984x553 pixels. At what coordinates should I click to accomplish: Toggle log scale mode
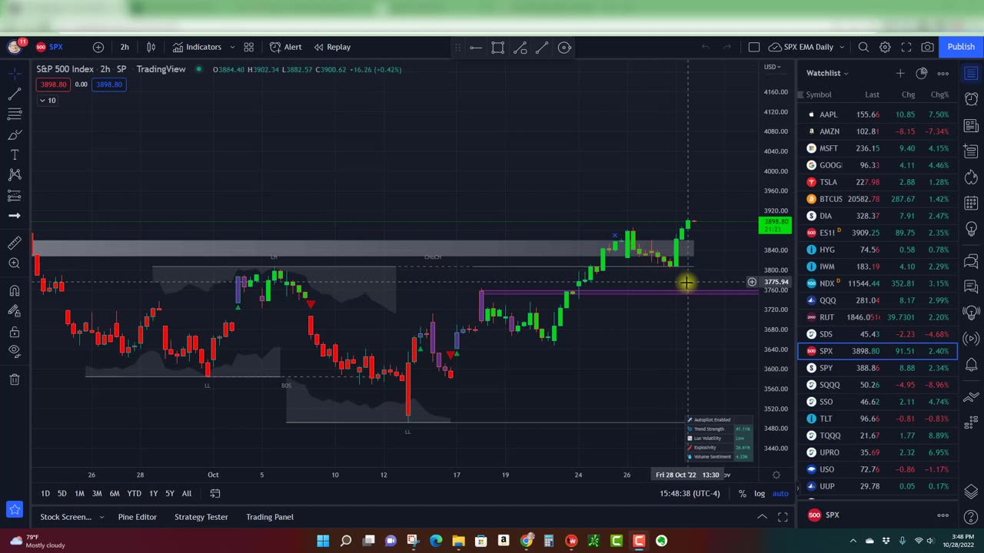click(760, 494)
